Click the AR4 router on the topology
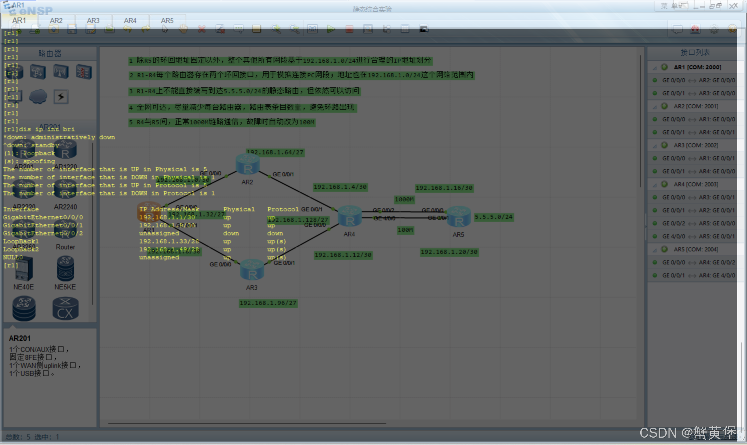The height and width of the screenshot is (445, 747). click(349, 217)
